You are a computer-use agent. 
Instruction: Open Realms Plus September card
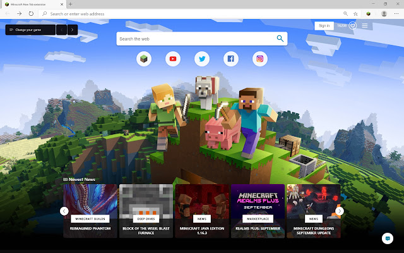[258, 211]
